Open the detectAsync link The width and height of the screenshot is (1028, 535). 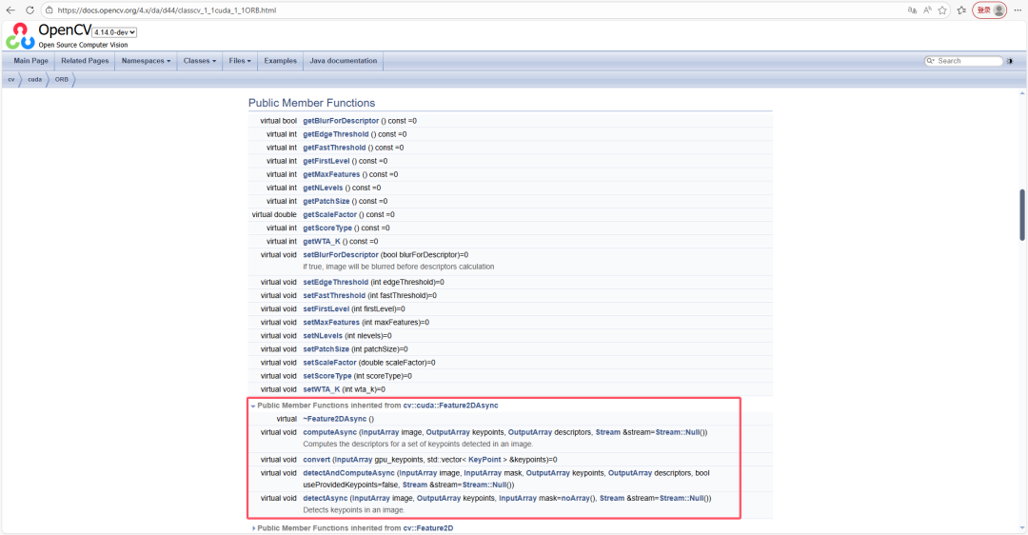pos(326,498)
